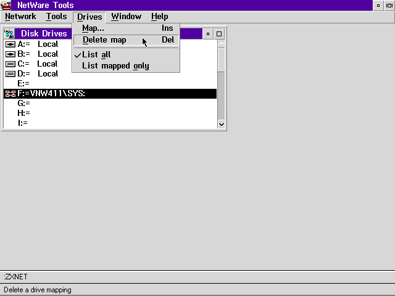Toggle the checked List all option

pos(126,55)
